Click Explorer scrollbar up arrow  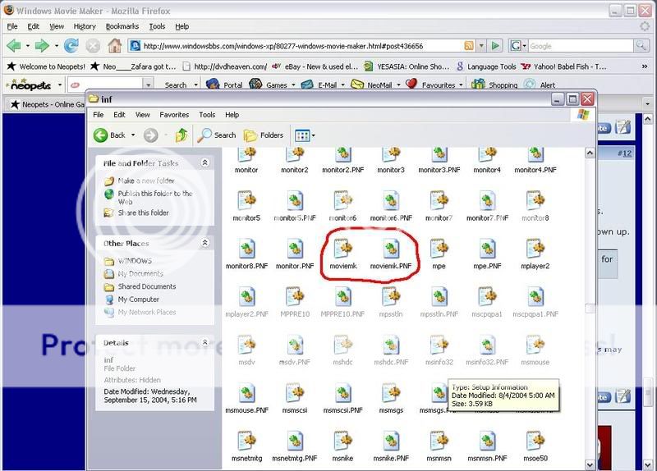pos(590,153)
